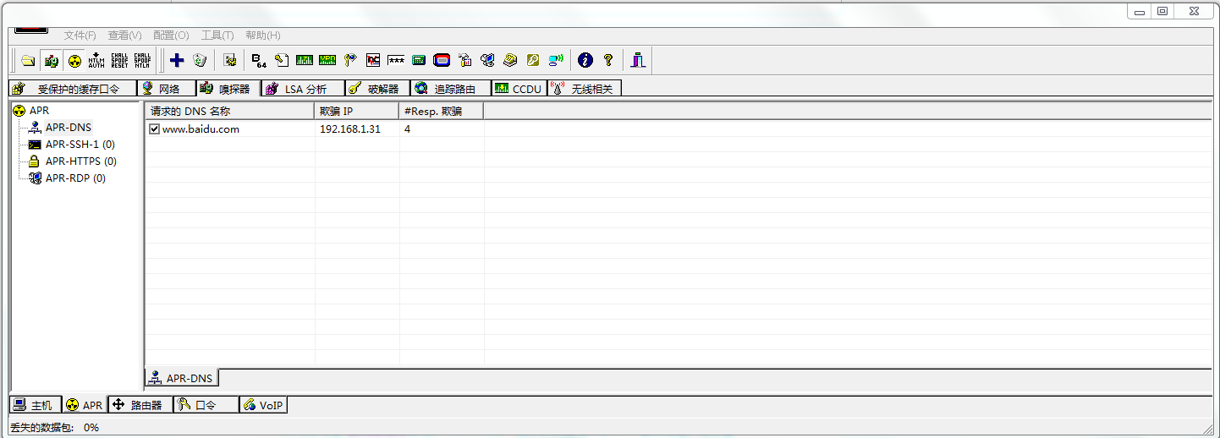Click the green VPN password decoder icon

click(x=327, y=60)
